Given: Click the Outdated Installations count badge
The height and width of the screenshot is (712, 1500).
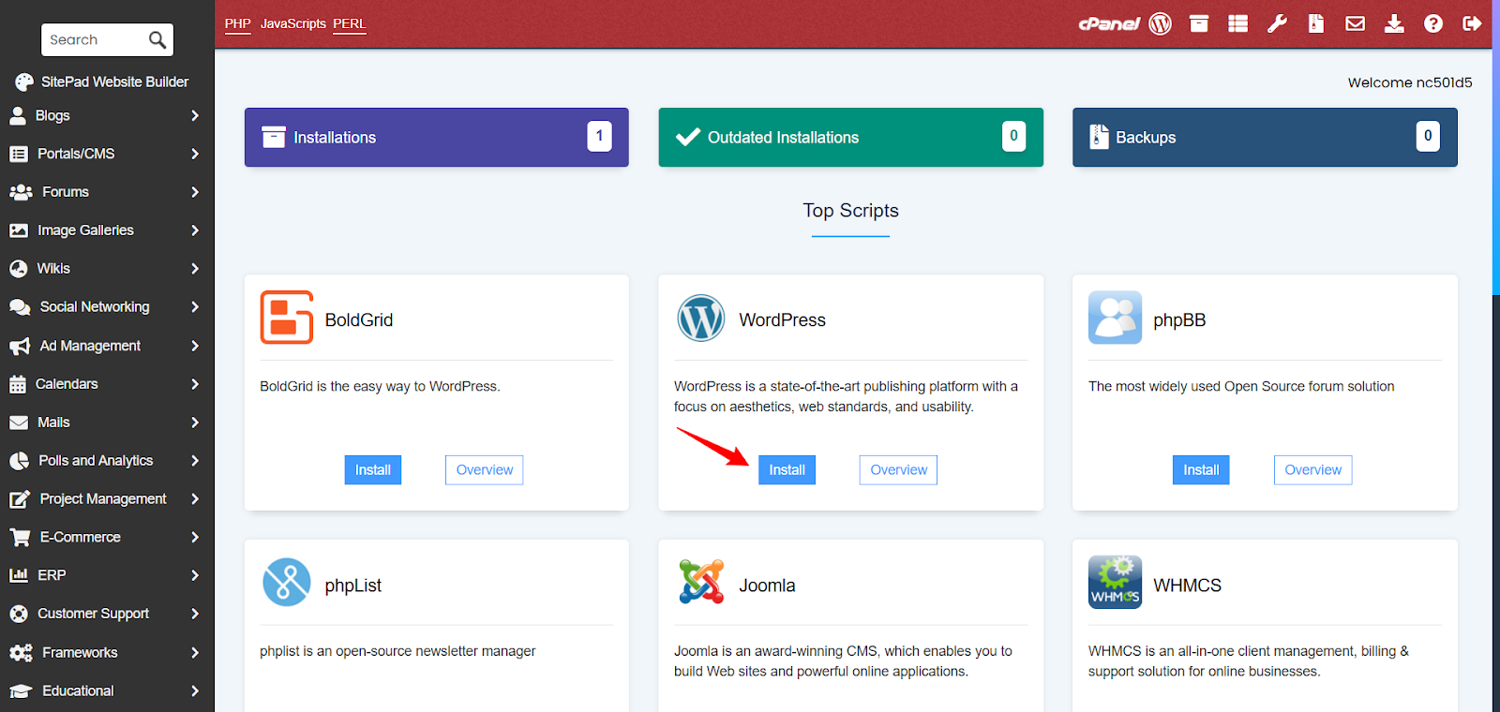Looking at the screenshot, I should point(1013,136).
